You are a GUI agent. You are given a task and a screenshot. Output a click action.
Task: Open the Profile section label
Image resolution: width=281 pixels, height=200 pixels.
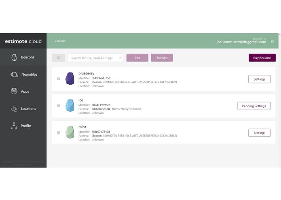[x=26, y=126]
